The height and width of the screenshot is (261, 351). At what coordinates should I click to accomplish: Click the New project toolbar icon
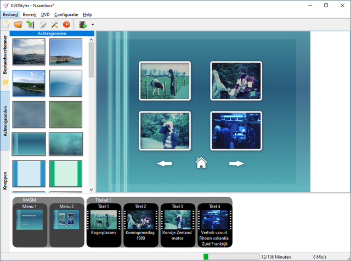tap(6, 25)
